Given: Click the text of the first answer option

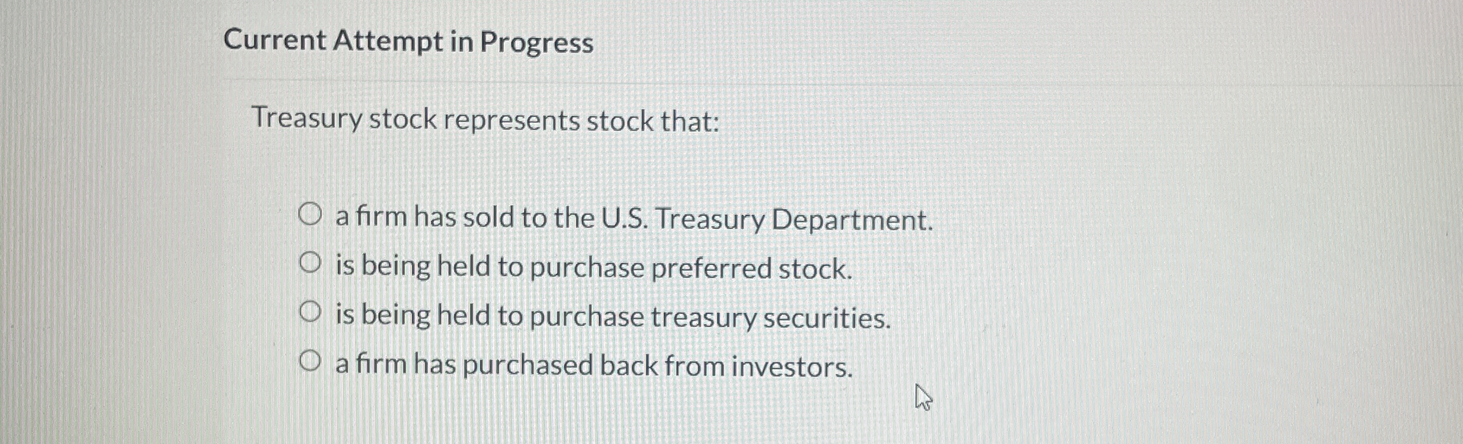Looking at the screenshot, I should [x=632, y=220].
